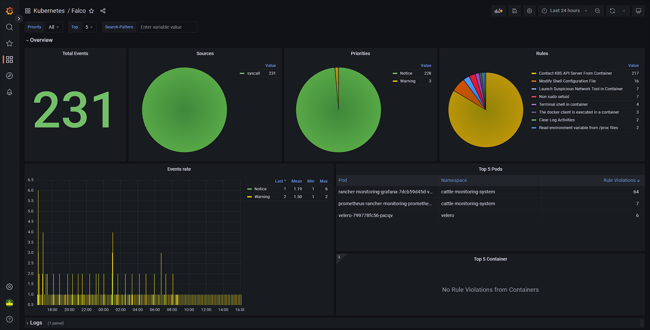The height and width of the screenshot is (330, 650).
Task: Open the Alerting bell icon
Action: coord(9,92)
